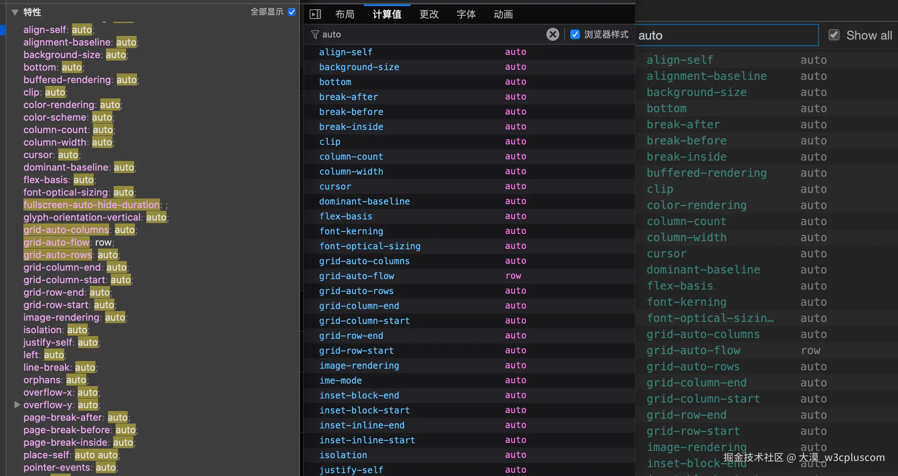Viewport: 898px width, 476px height.
Task: Toggle the sidebar pane icon
Action: [x=315, y=15]
